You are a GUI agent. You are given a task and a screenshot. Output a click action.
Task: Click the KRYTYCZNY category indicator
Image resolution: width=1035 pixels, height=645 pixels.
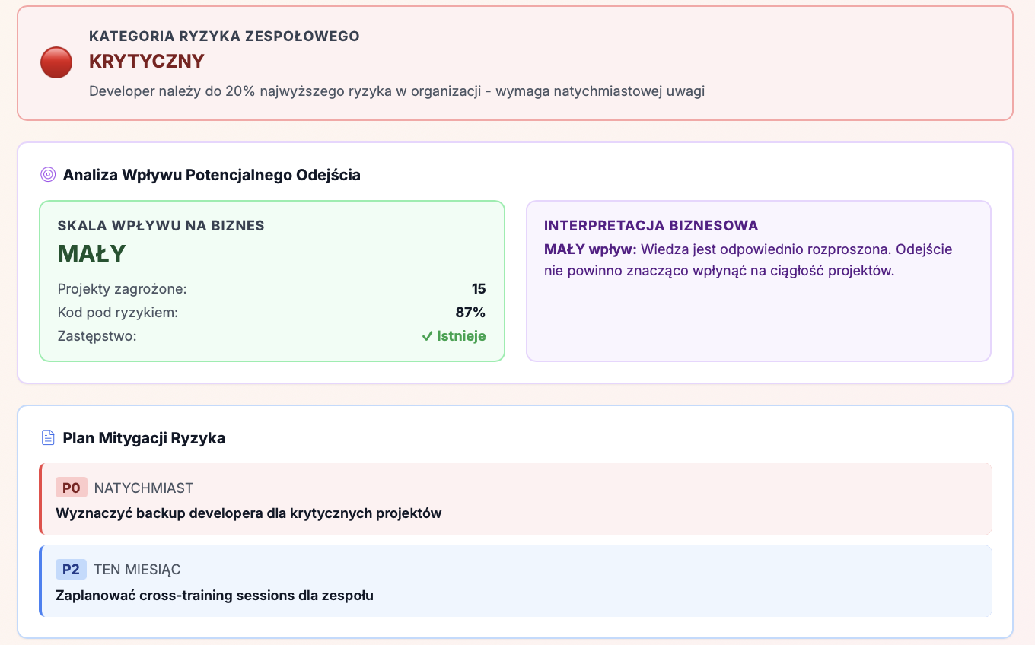[x=146, y=61]
